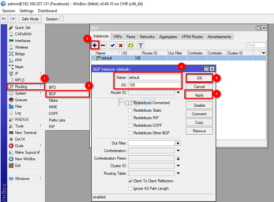Viewport: 274px width, 202px height.
Task: Enable Redistribute Static checkbox
Action: point(130,110)
